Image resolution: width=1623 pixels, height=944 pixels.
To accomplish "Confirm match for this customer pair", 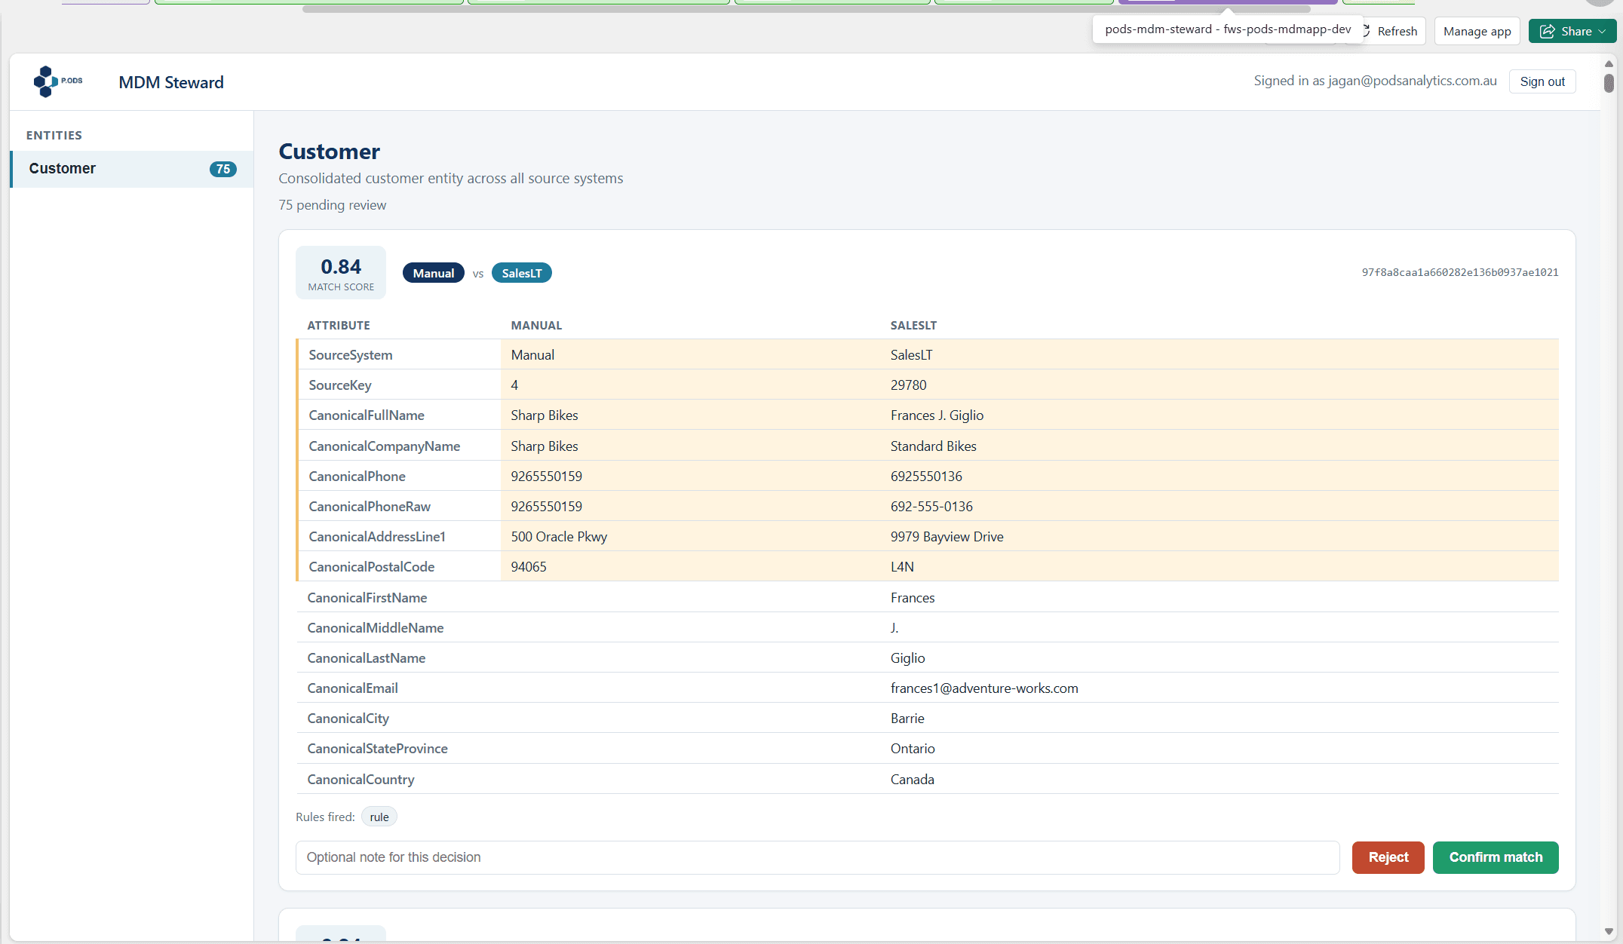I will click(x=1496, y=857).
